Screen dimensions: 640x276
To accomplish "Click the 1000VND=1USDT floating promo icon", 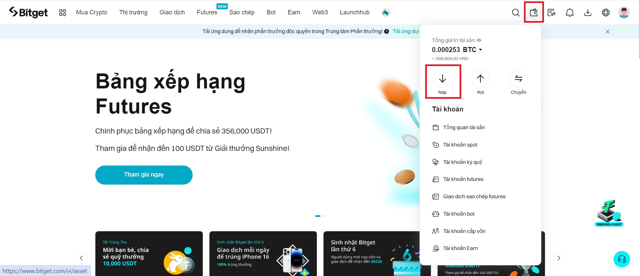I will (x=609, y=213).
